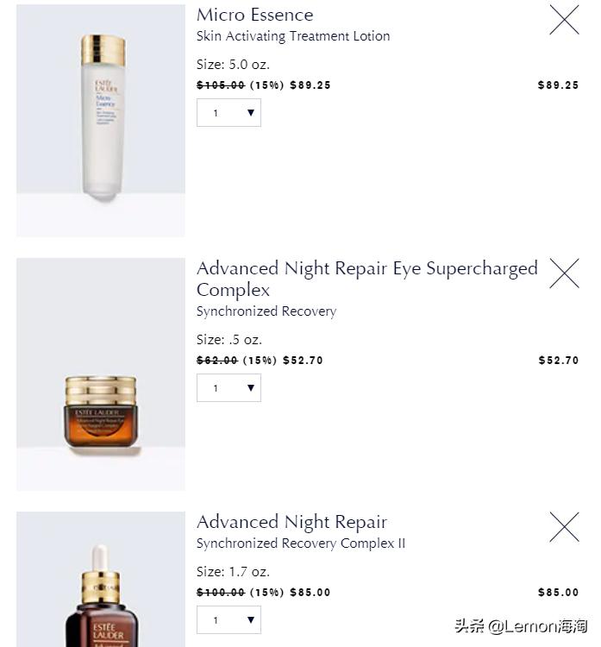Open the eye cream jar product image
The image size is (601, 647).
(x=101, y=410)
